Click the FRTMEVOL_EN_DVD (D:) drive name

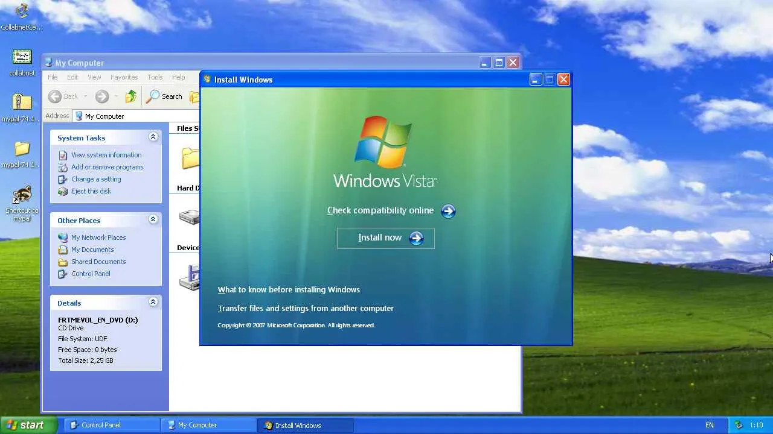coord(98,320)
